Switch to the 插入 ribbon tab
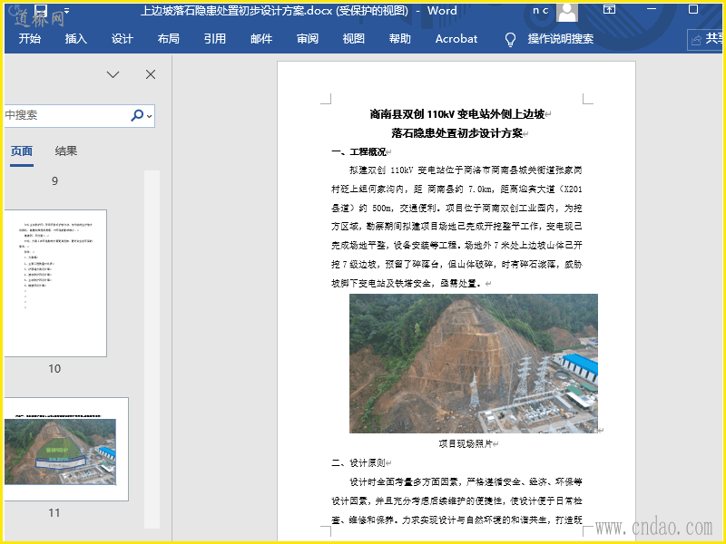 click(x=76, y=39)
